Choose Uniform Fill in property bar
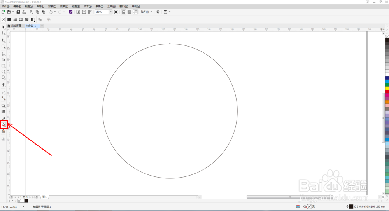Image resolution: width=389 pixels, height=211 pixels. click(9, 19)
